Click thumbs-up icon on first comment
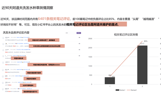The width and height of the screenshot is (161, 102). pyautogui.click(x=79, y=37)
